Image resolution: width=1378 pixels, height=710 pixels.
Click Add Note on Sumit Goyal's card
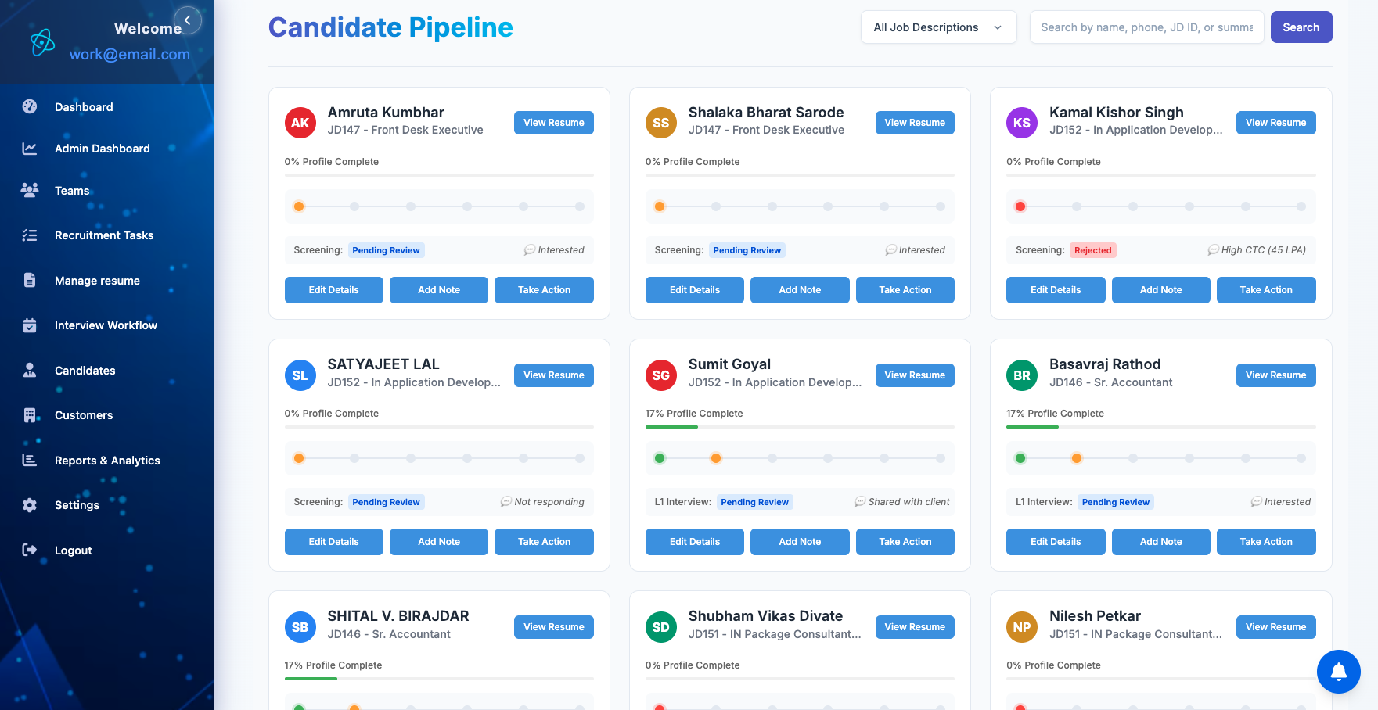(x=799, y=542)
